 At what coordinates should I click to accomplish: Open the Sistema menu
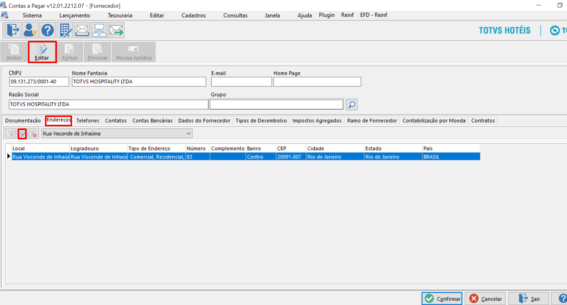point(32,15)
